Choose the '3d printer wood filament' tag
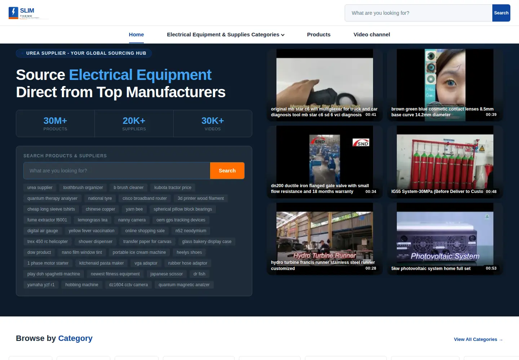Image resolution: width=519 pixels, height=360 pixels. pyautogui.click(x=200, y=198)
